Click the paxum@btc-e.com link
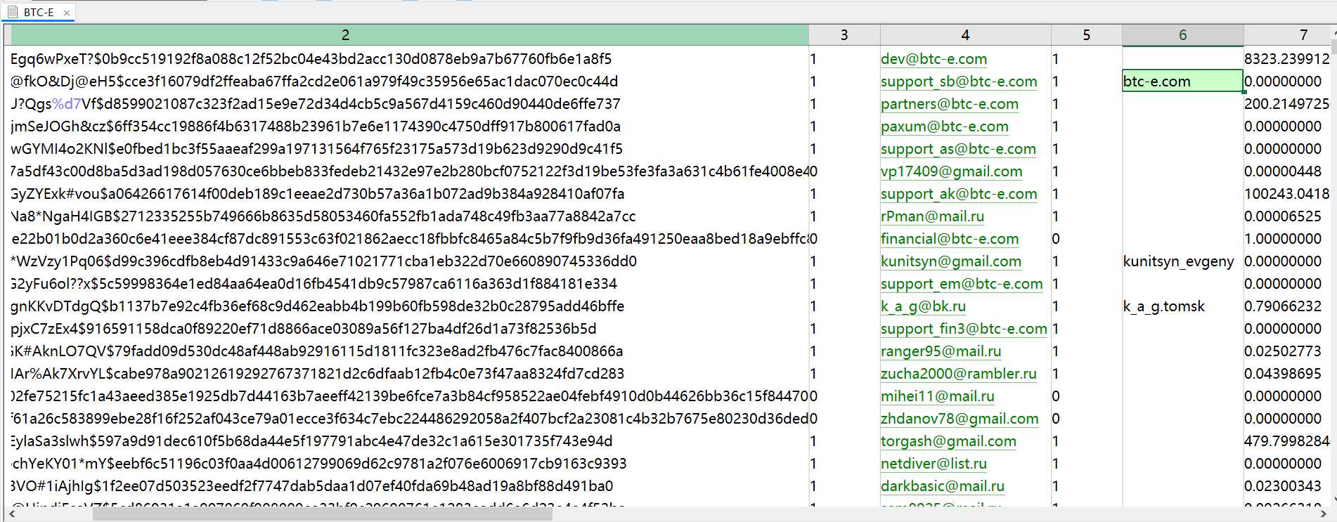This screenshot has width=1337, height=522. pos(945,126)
